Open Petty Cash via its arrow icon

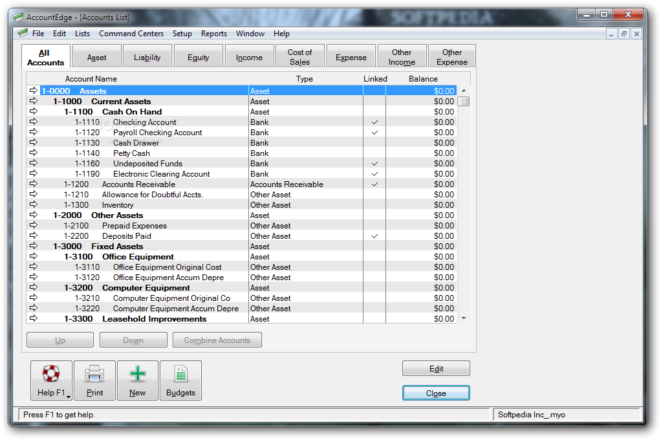pos(34,152)
